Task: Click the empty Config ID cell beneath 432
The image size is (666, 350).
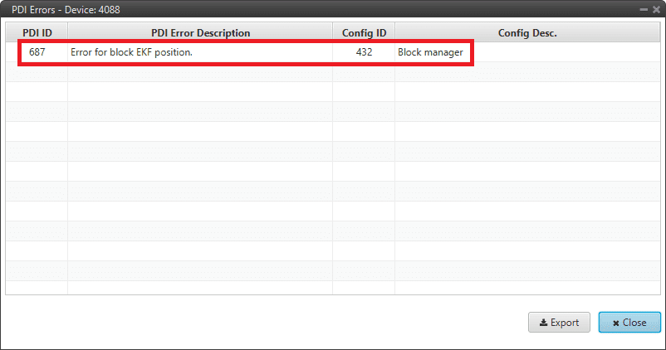Action: click(x=364, y=72)
